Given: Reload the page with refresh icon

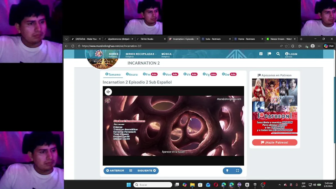Looking at the screenshot, I should click(73, 46).
